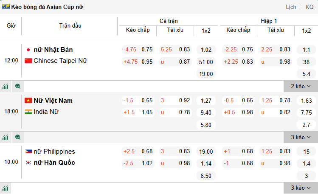Open the Lịch schedule link
The height and width of the screenshot is (194, 318).
click(x=291, y=7)
